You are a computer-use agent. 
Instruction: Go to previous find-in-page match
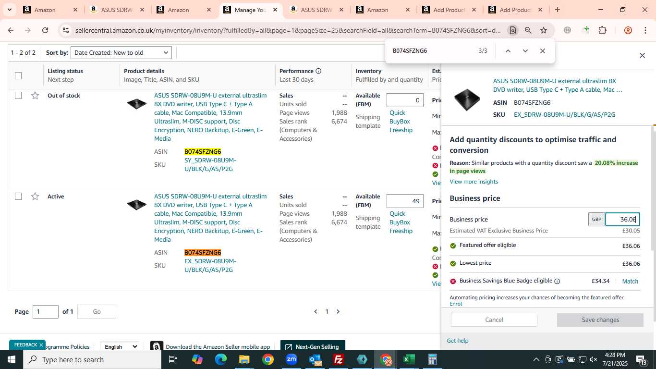coord(508,51)
